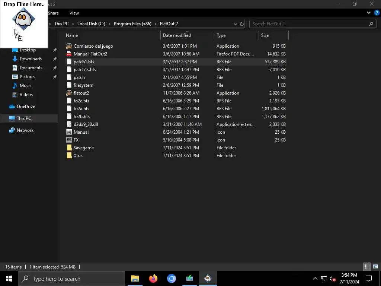Open the taskbar clock and date

click(x=349, y=279)
